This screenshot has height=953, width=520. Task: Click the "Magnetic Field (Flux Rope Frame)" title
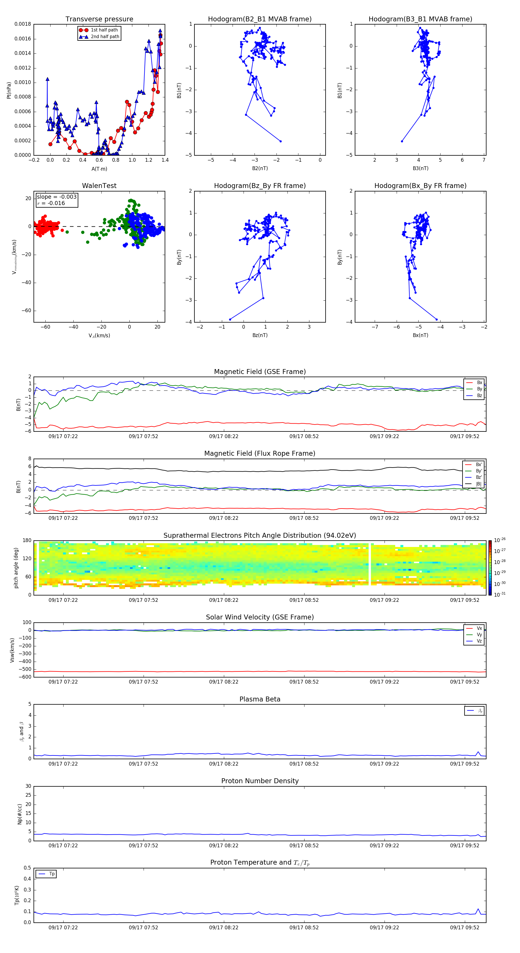[260, 454]
